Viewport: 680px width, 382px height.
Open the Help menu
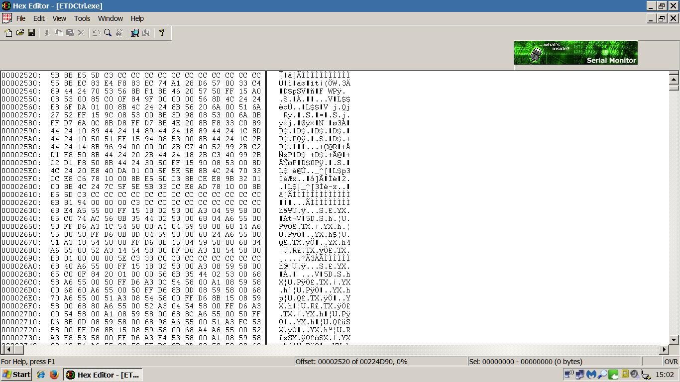pyautogui.click(x=137, y=18)
